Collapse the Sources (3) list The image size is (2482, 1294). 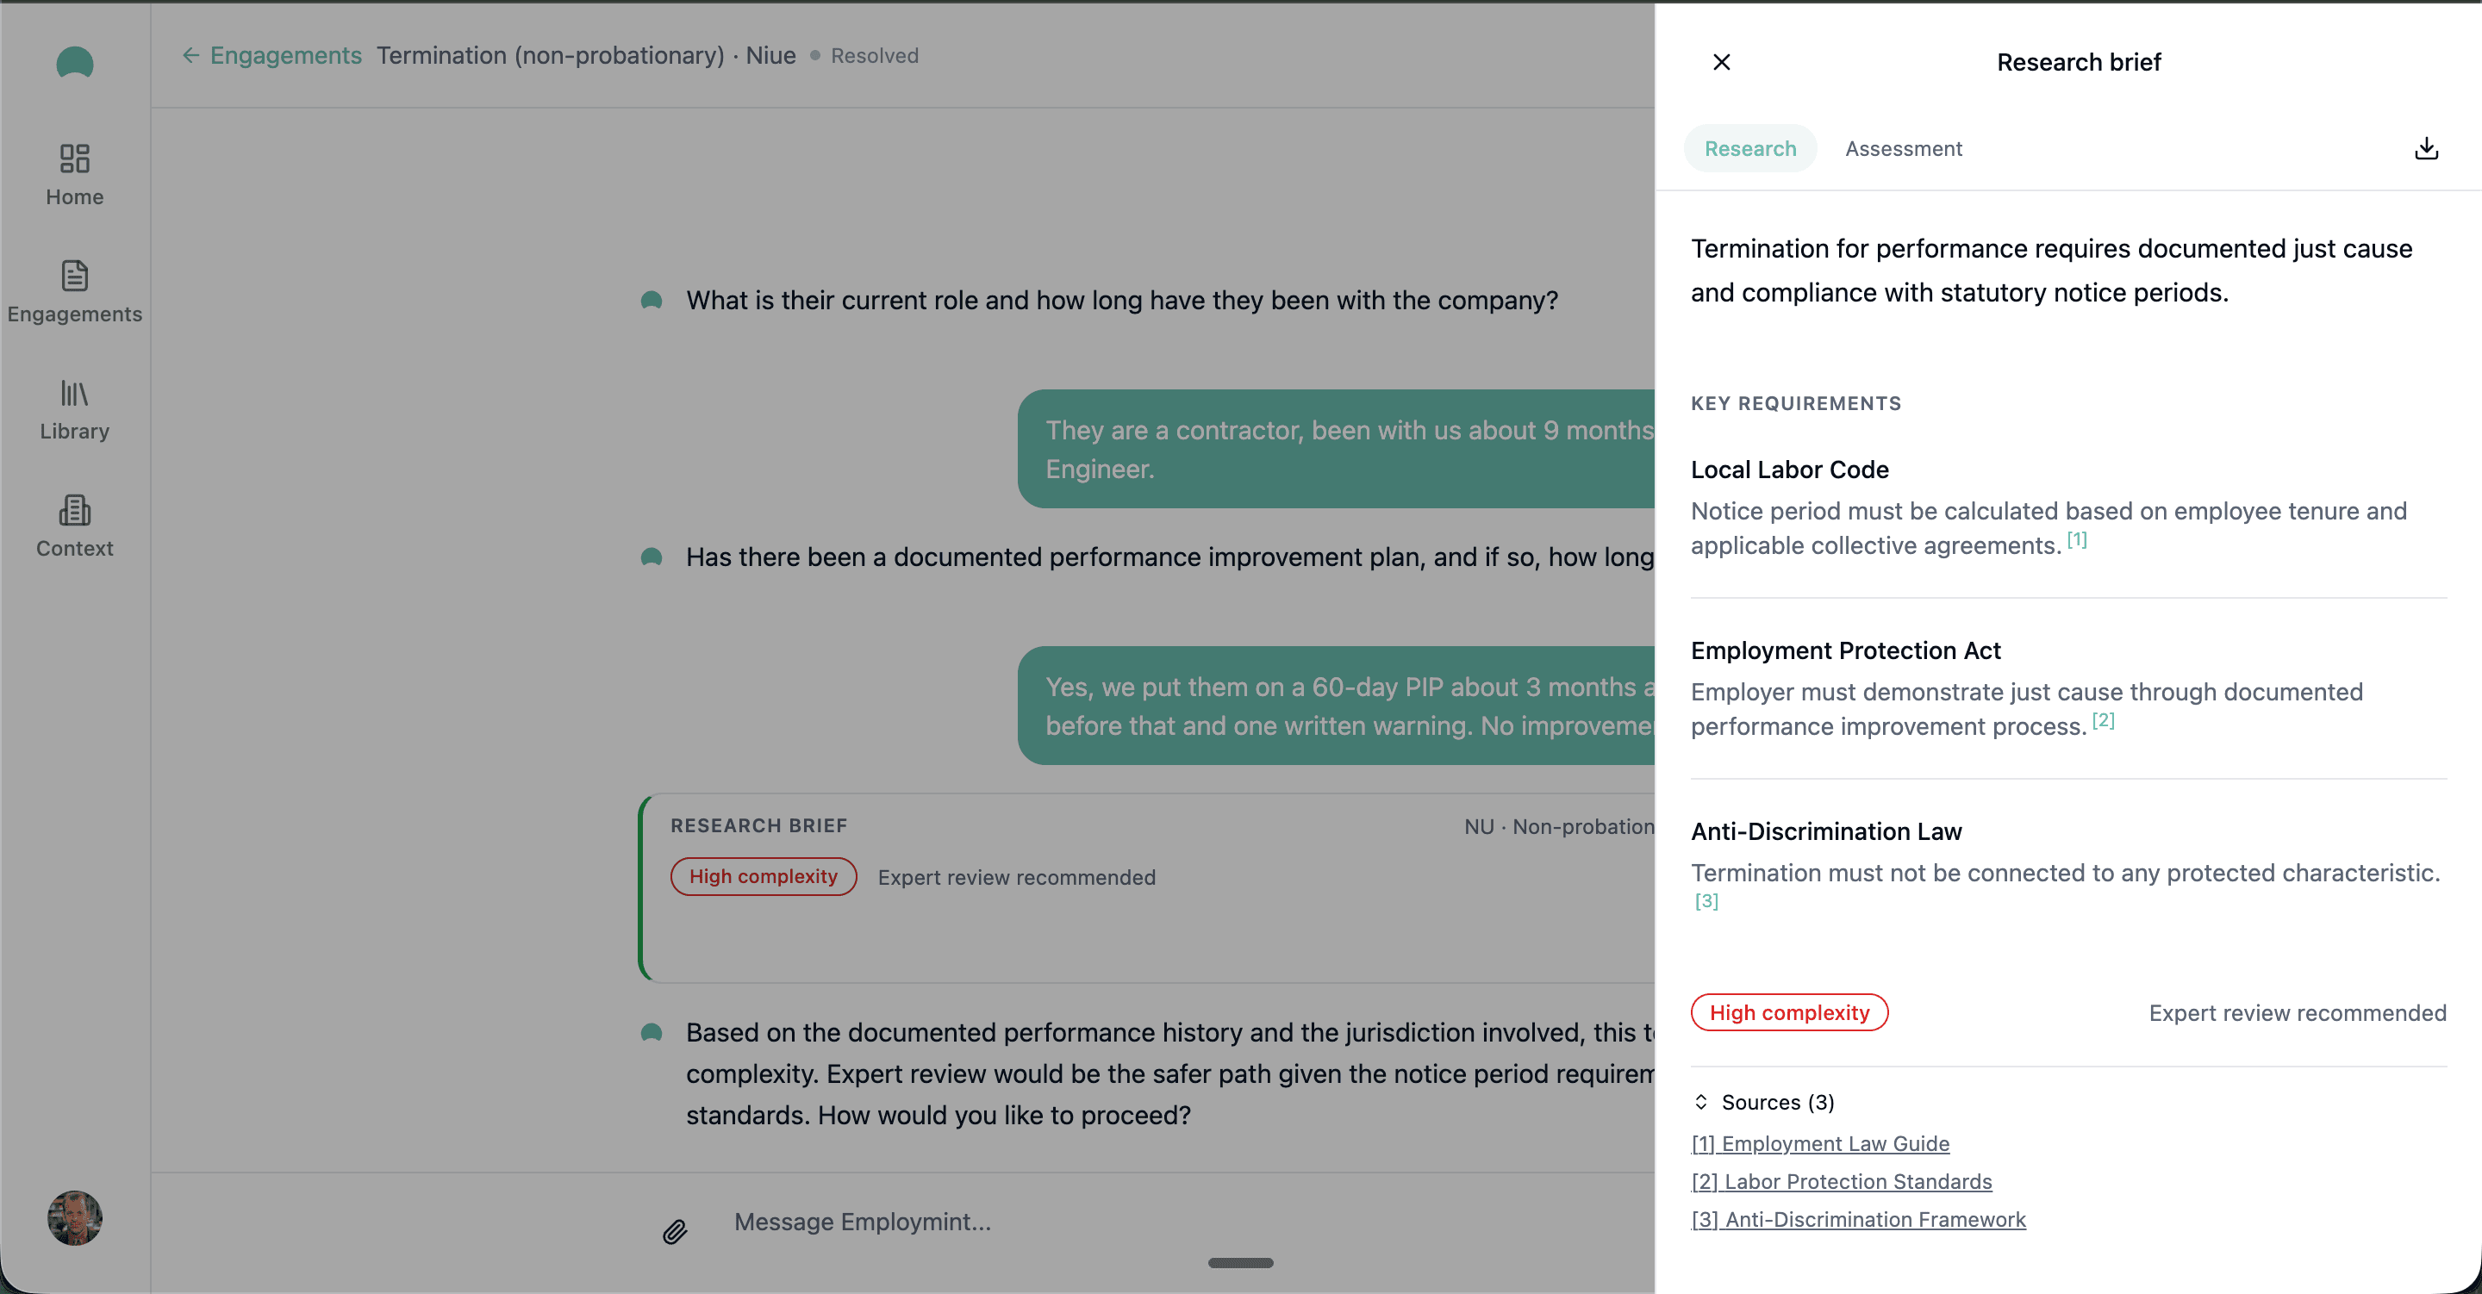point(1700,1101)
